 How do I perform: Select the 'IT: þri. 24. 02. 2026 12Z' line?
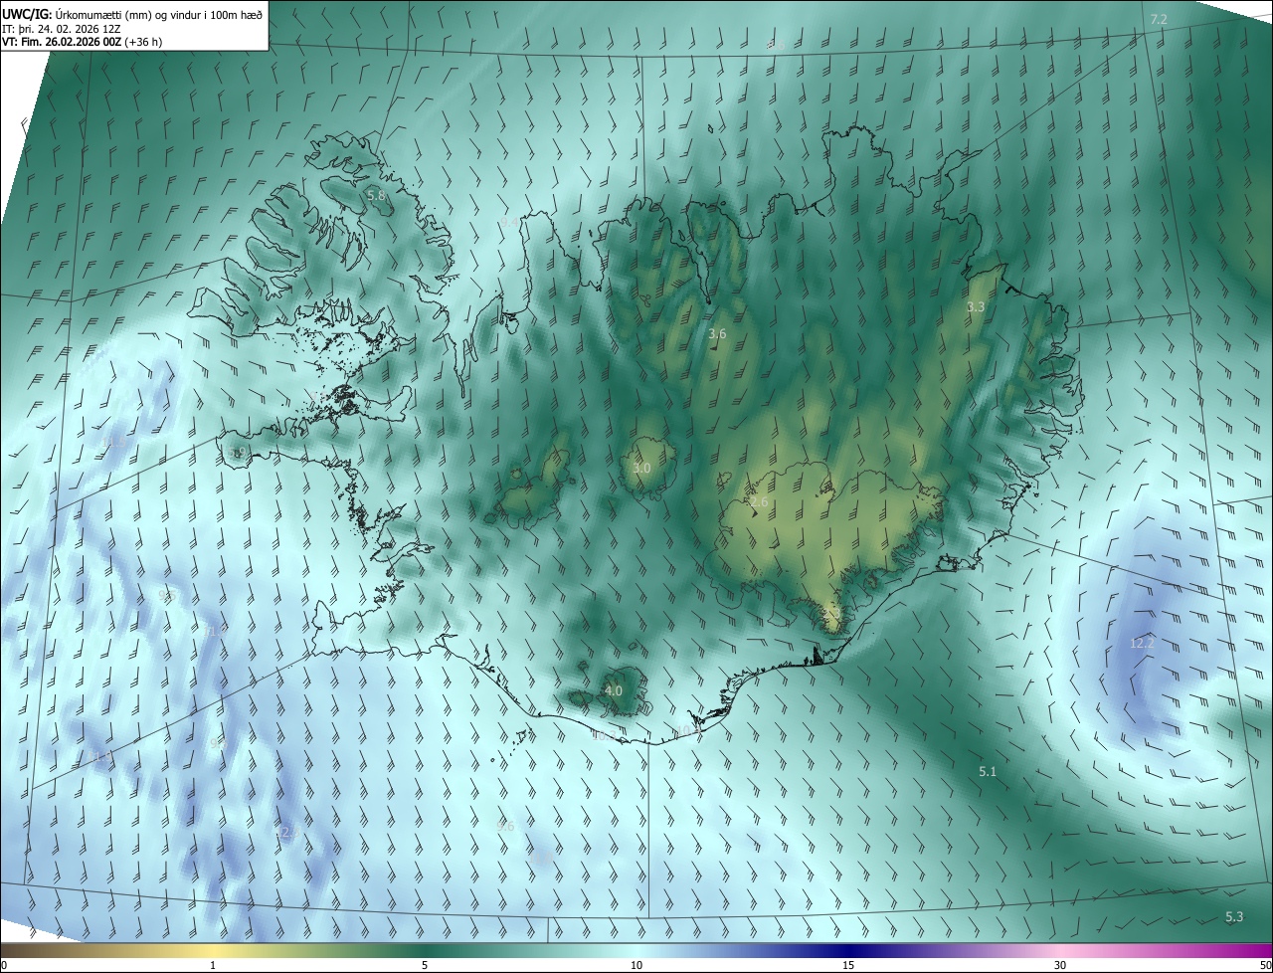pos(62,29)
